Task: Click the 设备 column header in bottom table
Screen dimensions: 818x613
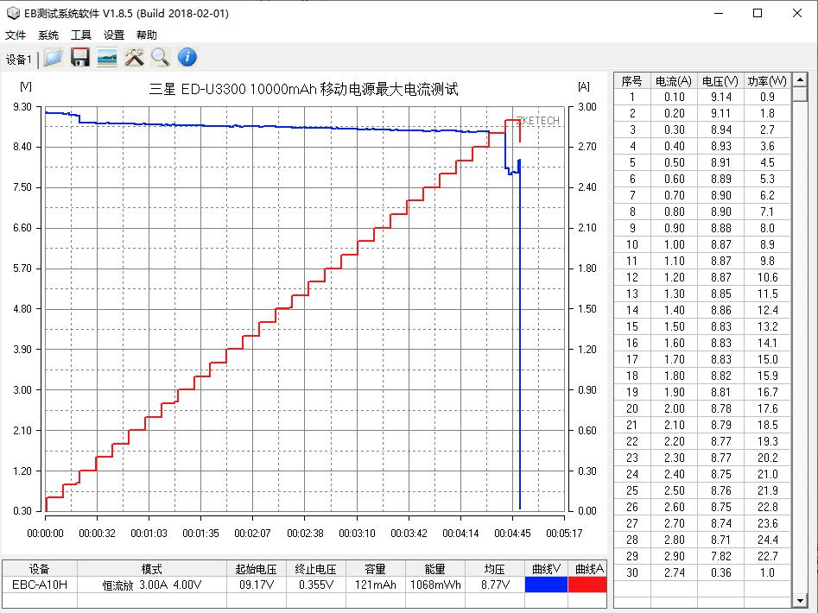Action: [x=40, y=569]
